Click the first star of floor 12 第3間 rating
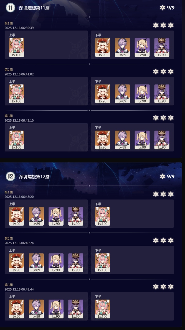The height and width of the screenshot is (330, 185). pyautogui.click(x=156, y=287)
